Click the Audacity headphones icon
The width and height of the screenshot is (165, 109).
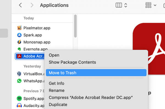pyautogui.click(x=19, y=105)
